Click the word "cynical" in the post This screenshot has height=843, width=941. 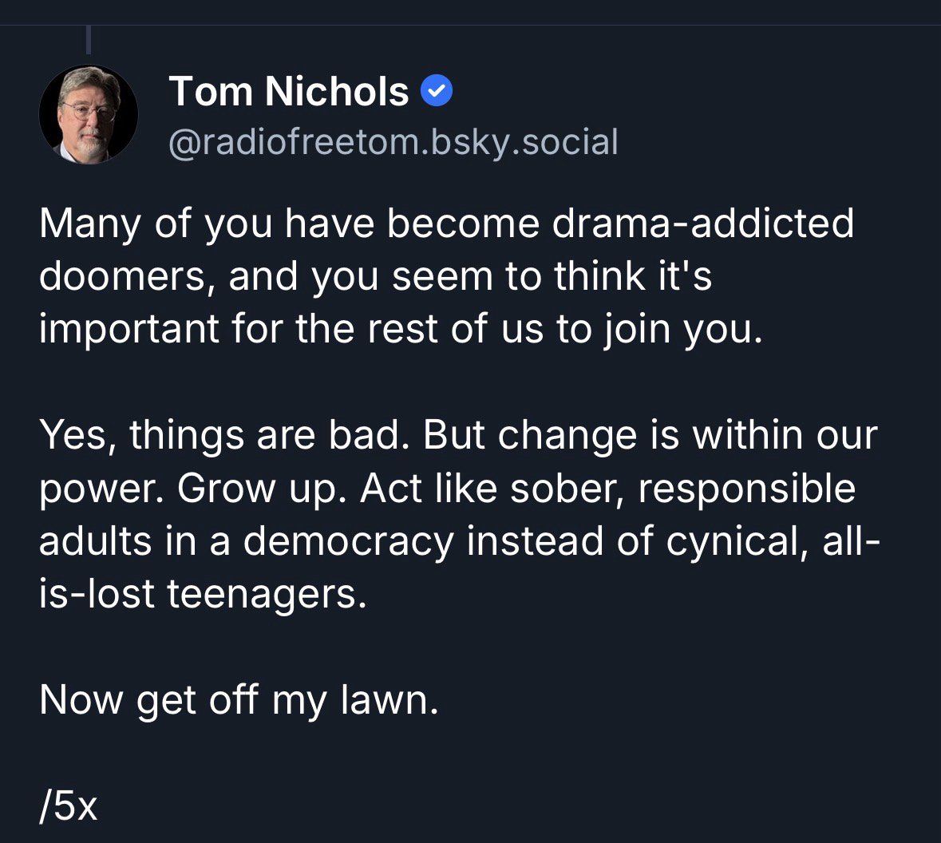tap(731, 541)
